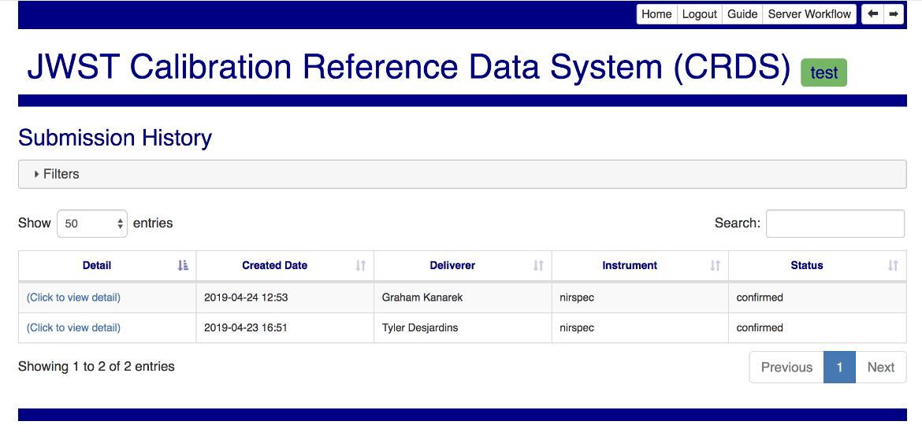Click nirspec in Graham Kanarek's row
This screenshot has width=922, height=436.
click(x=577, y=297)
